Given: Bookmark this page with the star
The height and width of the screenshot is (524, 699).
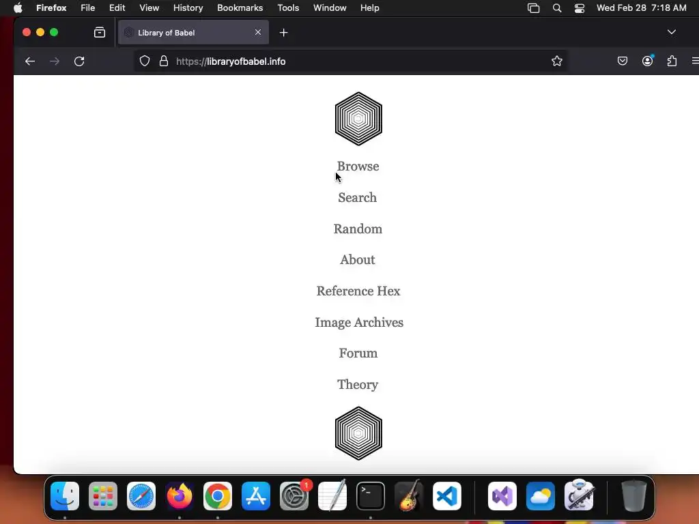Looking at the screenshot, I should 557,61.
